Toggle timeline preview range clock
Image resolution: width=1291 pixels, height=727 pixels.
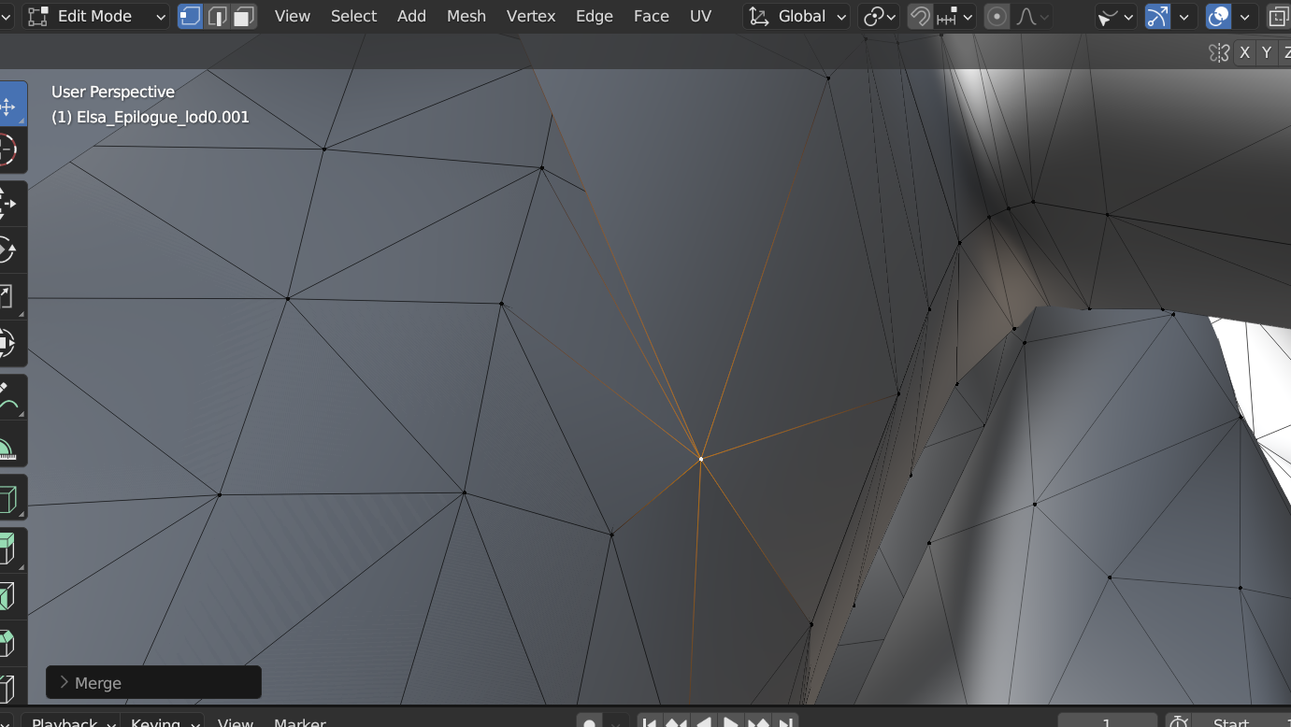(1180, 721)
